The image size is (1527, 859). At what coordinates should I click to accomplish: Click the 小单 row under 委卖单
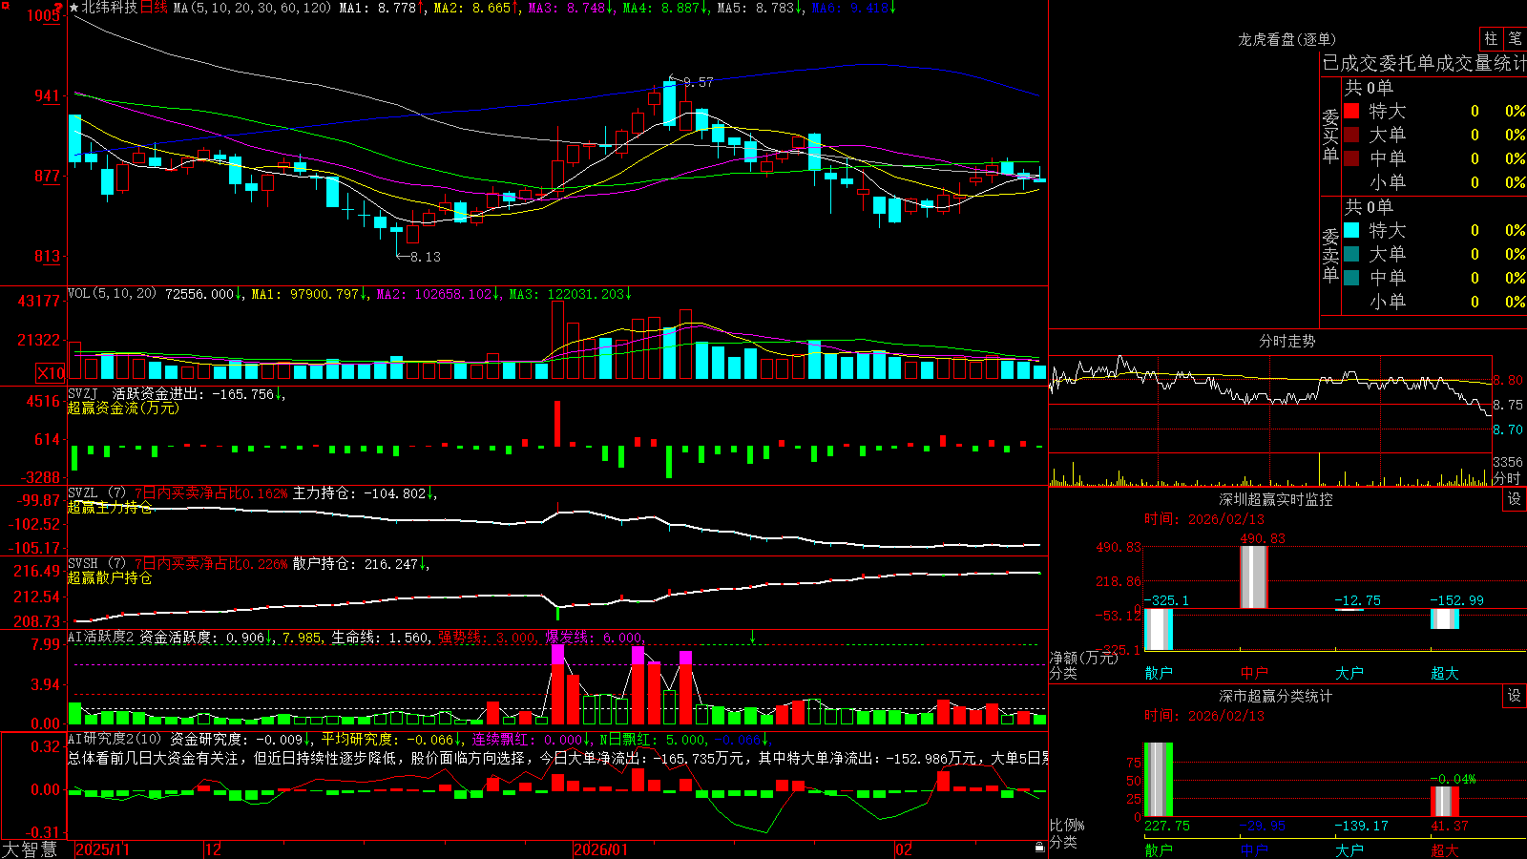pyautogui.click(x=1434, y=302)
